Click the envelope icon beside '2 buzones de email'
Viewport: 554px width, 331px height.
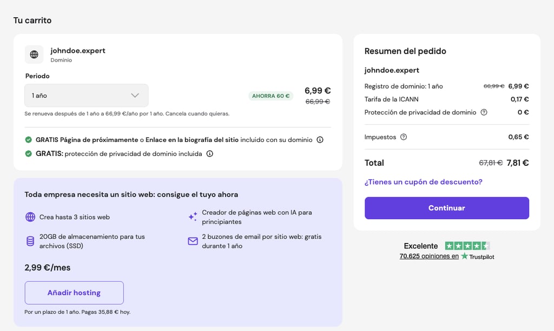click(x=193, y=241)
